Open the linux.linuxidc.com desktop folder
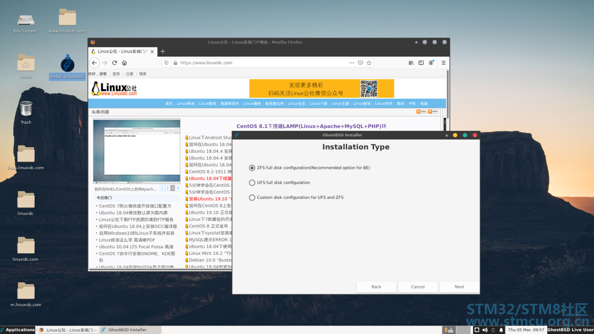The width and height of the screenshot is (594, 334). [x=26, y=158]
